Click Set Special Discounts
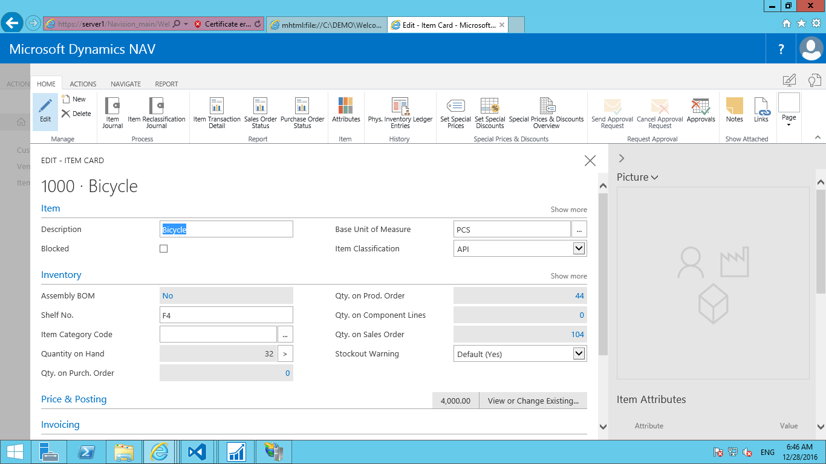 pos(490,113)
